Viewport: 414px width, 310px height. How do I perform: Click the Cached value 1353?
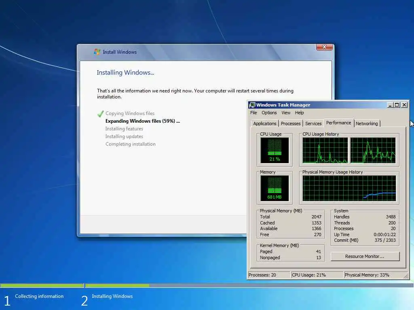(316, 223)
